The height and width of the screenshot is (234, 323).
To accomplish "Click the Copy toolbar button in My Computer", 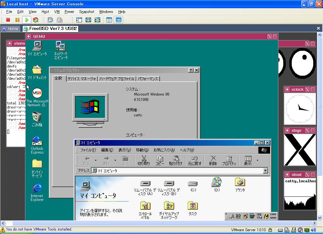I will point(160,160).
